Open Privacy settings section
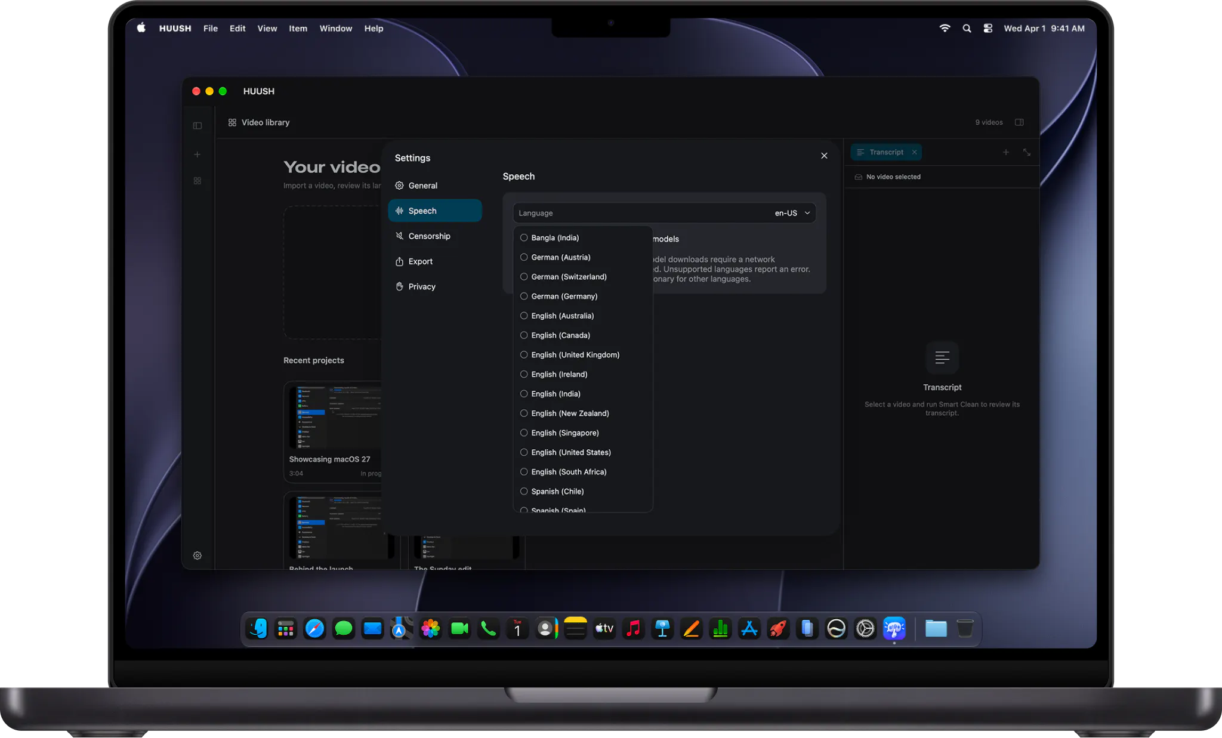1222x738 pixels. click(435, 286)
